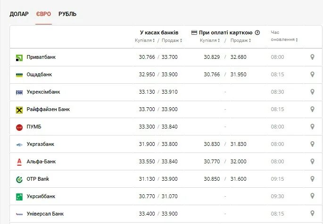
Task: Switch to the ДОЛАР currency tab
Action: pyautogui.click(x=19, y=14)
